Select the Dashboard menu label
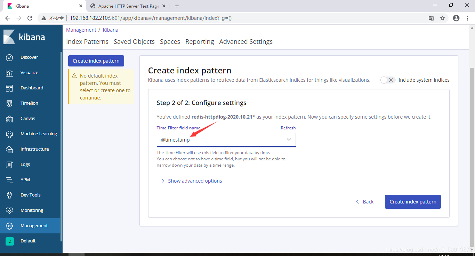The height and width of the screenshot is (256, 475). pyautogui.click(x=32, y=88)
